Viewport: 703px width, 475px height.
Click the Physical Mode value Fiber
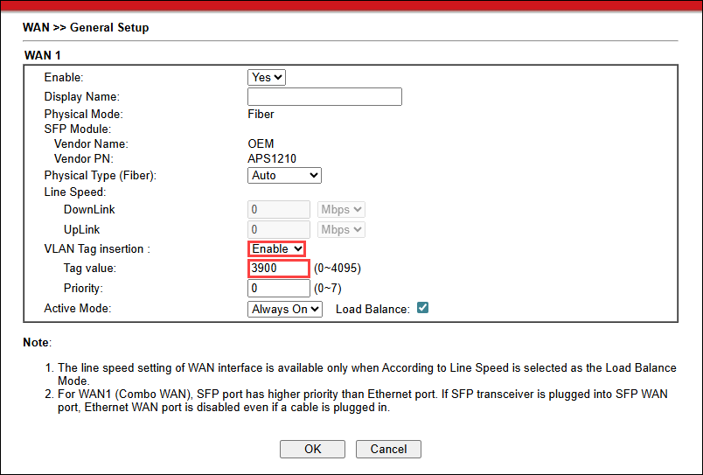point(261,115)
